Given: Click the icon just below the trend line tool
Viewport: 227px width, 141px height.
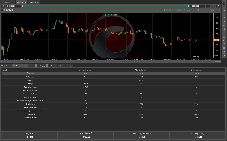Looking at the screenshot, I should pos(224,22).
